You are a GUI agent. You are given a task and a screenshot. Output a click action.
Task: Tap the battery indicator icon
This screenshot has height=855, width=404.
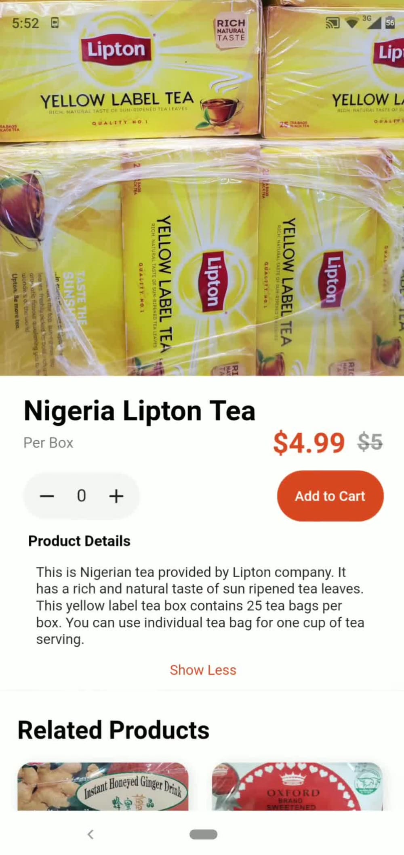(x=390, y=23)
